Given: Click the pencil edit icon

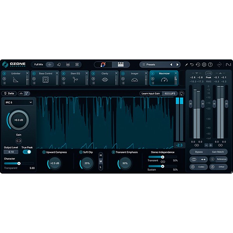Looking at the screenshot, I should [186, 64].
